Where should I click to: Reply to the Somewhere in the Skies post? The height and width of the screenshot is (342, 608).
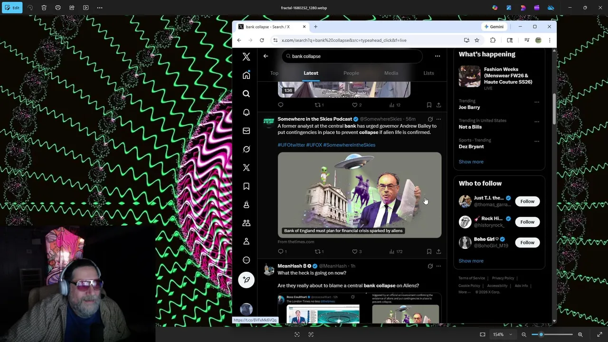pyautogui.click(x=280, y=251)
